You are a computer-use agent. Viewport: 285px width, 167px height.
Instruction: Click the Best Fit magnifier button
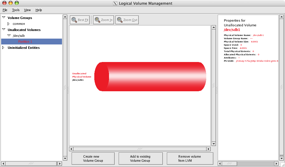[x=80, y=20]
